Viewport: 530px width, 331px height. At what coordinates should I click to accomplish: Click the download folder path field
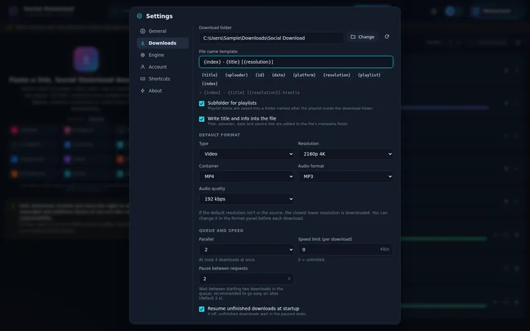[271, 38]
